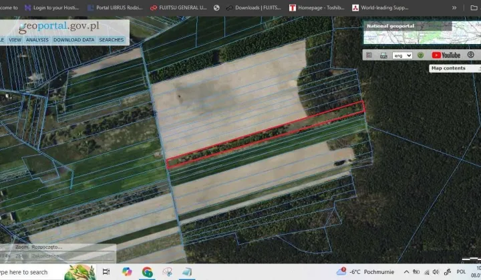
Task: Click Task View icon on taskbar
Action: coord(106,272)
